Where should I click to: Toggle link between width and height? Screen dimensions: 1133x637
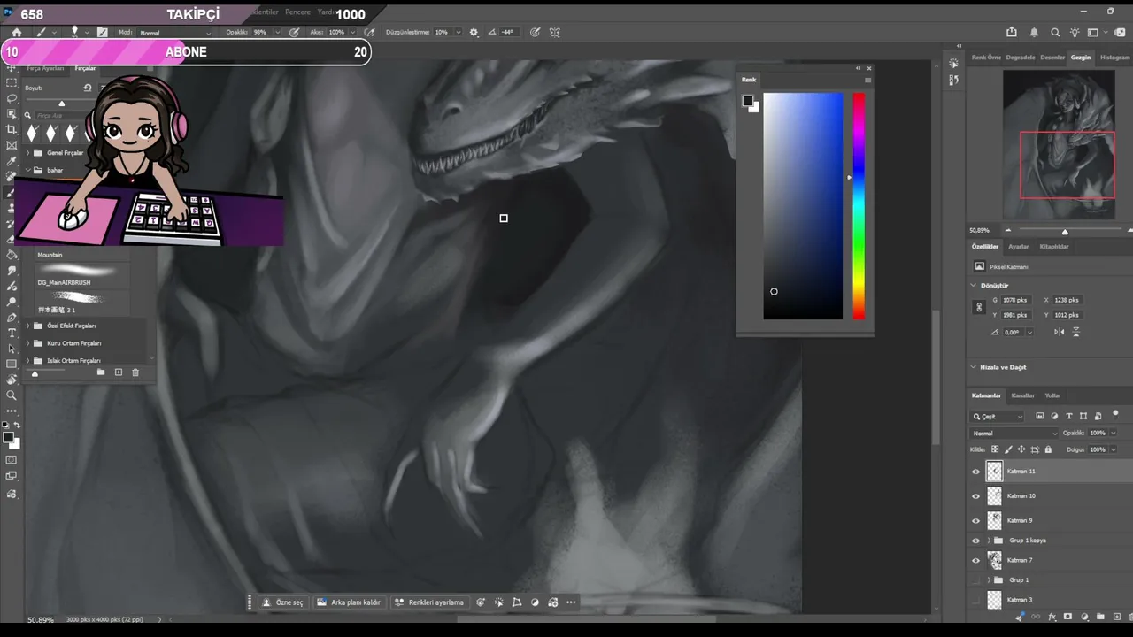[x=978, y=307]
